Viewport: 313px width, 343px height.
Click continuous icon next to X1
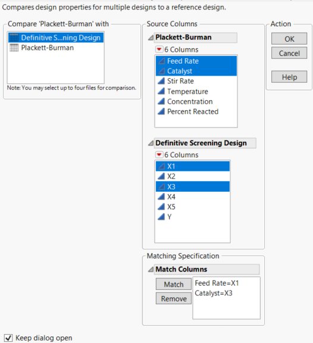click(161, 166)
